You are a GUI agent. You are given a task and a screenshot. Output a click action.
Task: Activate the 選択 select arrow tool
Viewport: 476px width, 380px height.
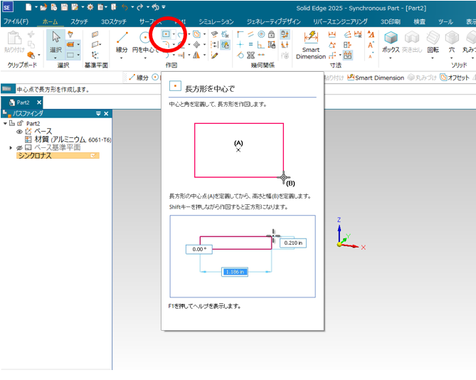55,41
